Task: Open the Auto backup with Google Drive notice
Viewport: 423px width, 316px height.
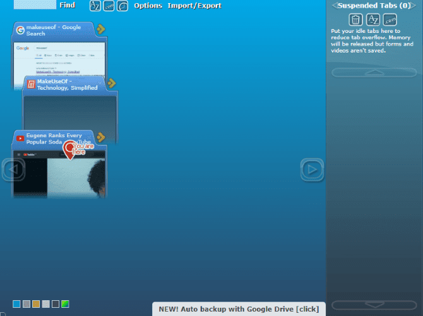Action: click(x=239, y=309)
